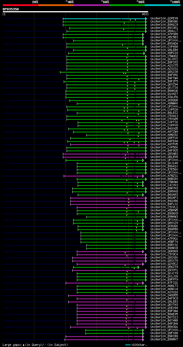The height and width of the screenshot is (347, 183).
Task: Open hit UniRef100_Q8VXZ9
Action: pos(164,223)
